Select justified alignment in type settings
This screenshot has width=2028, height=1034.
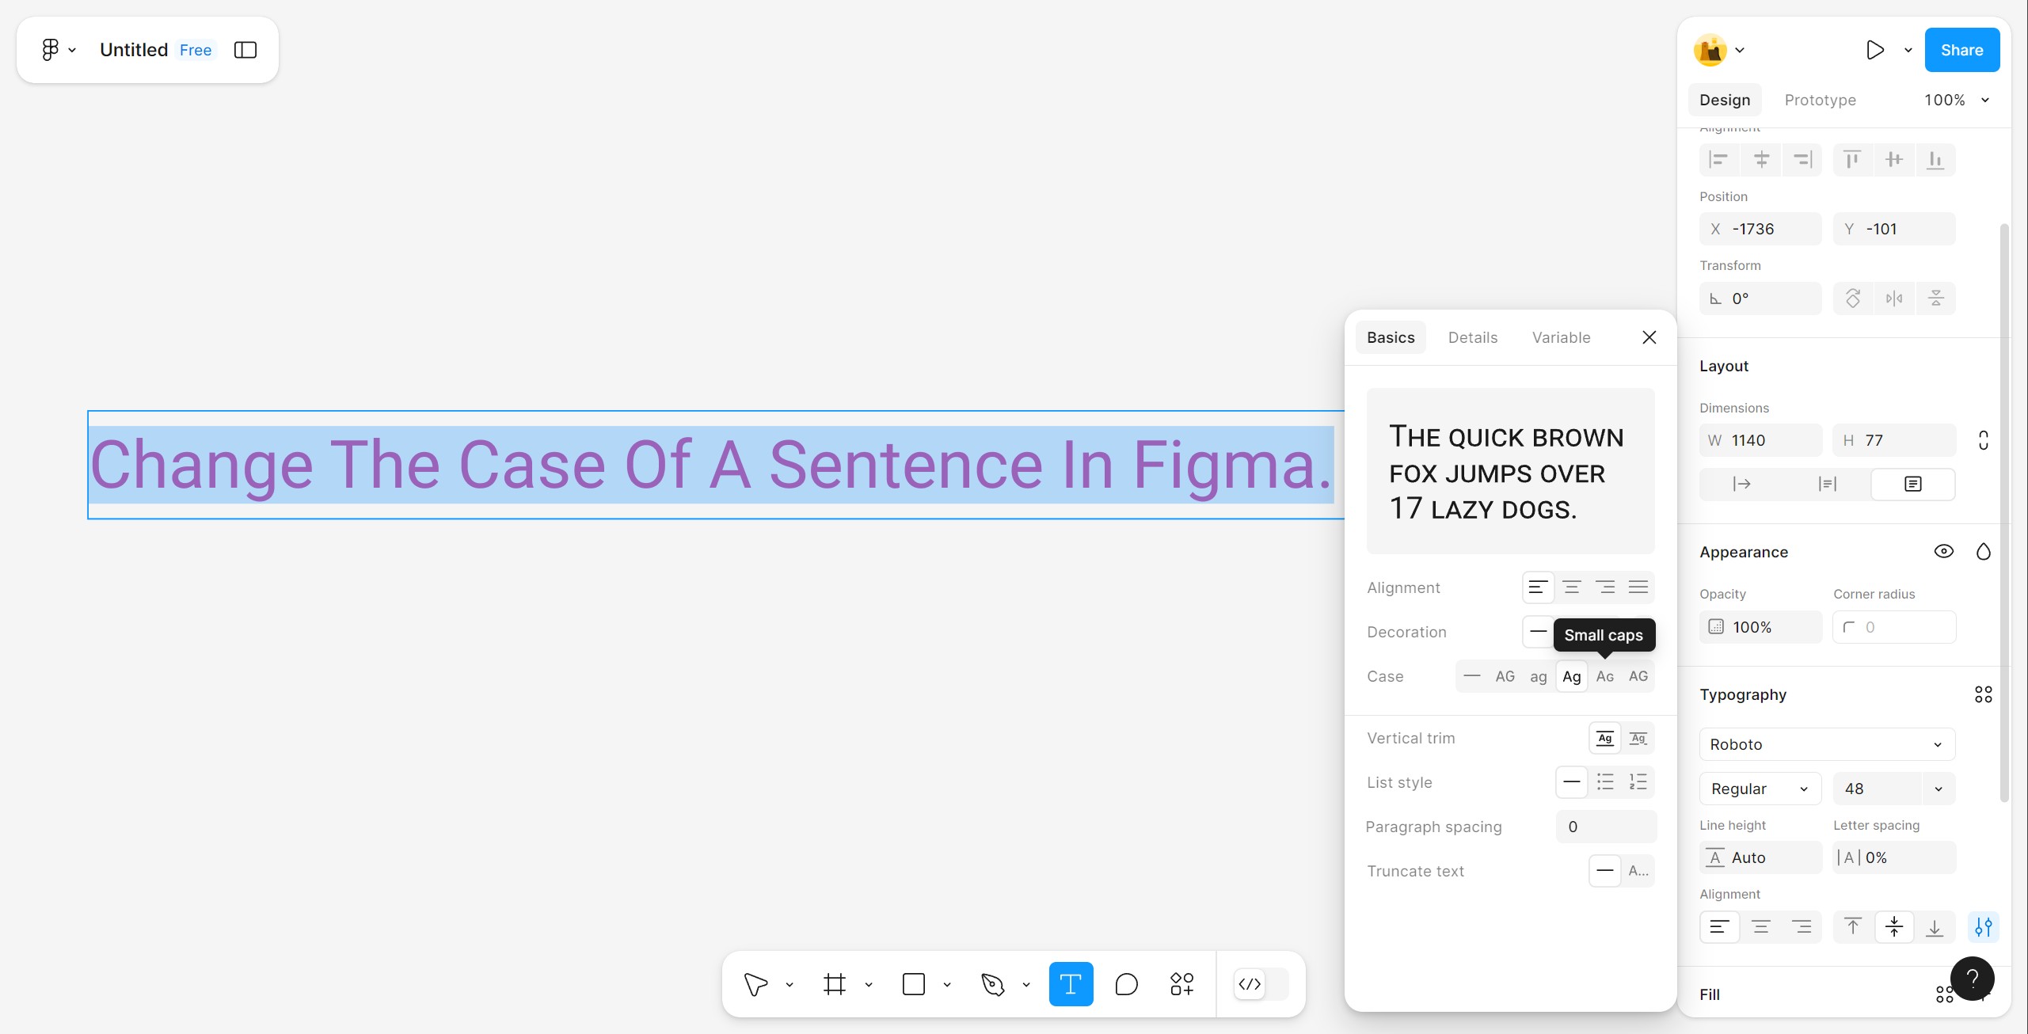click(x=1638, y=587)
